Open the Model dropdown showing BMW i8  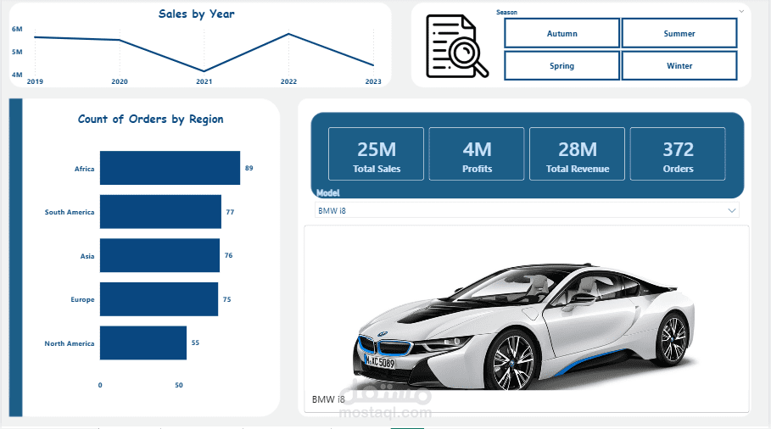point(527,210)
